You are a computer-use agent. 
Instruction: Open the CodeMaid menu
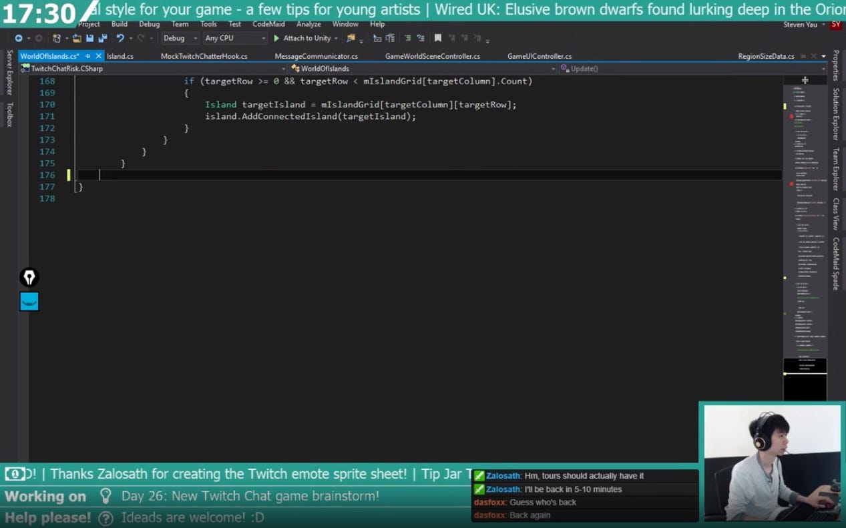coord(268,24)
